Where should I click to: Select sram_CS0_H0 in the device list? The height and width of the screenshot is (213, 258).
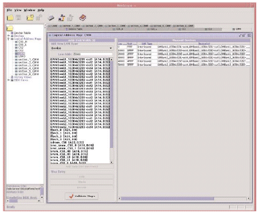pos(69,151)
